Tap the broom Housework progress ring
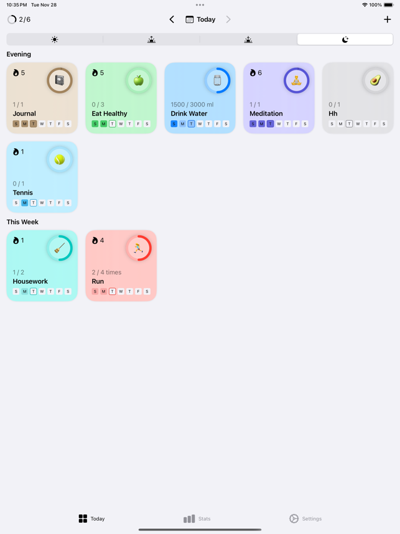This screenshot has width=400, height=534. (x=60, y=248)
